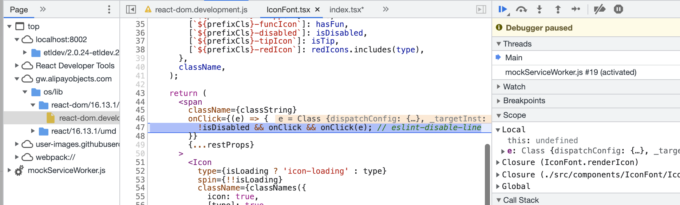The height and width of the screenshot is (205, 680).
Task: Click warning icon on react-dom tab
Action: click(x=148, y=9)
